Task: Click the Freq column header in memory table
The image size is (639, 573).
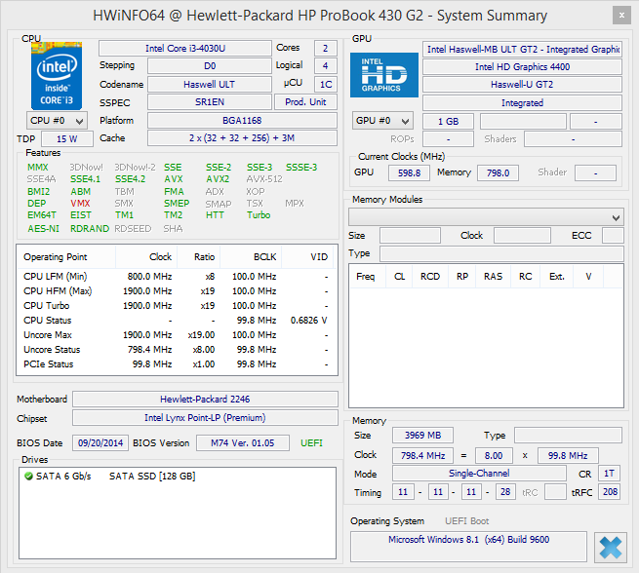Action: [x=366, y=277]
